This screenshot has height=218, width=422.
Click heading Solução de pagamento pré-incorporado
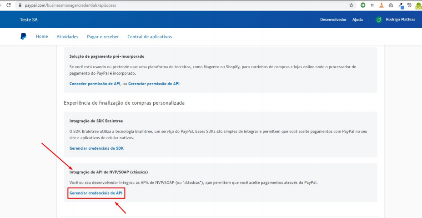tap(107, 56)
